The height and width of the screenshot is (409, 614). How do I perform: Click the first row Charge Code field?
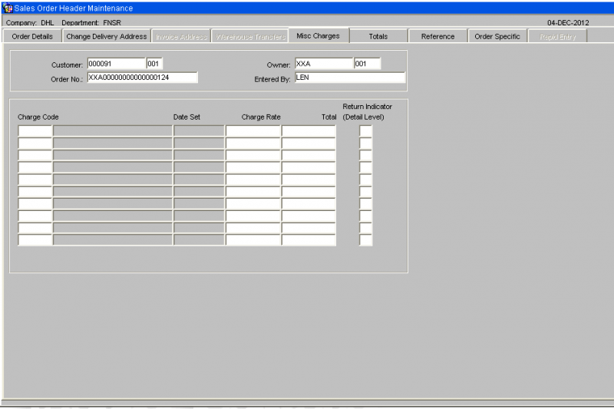click(x=35, y=130)
